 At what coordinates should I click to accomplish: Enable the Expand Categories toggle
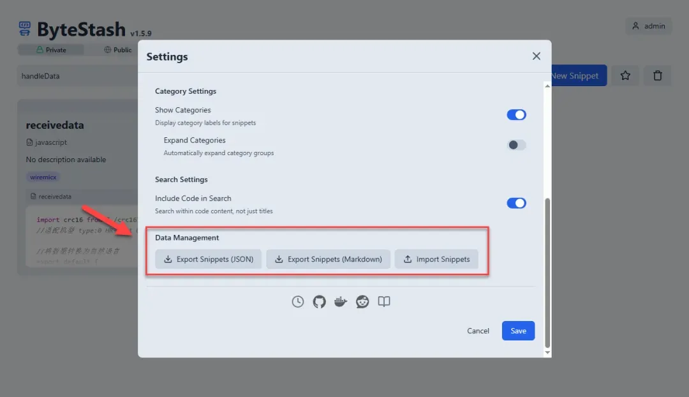point(516,145)
